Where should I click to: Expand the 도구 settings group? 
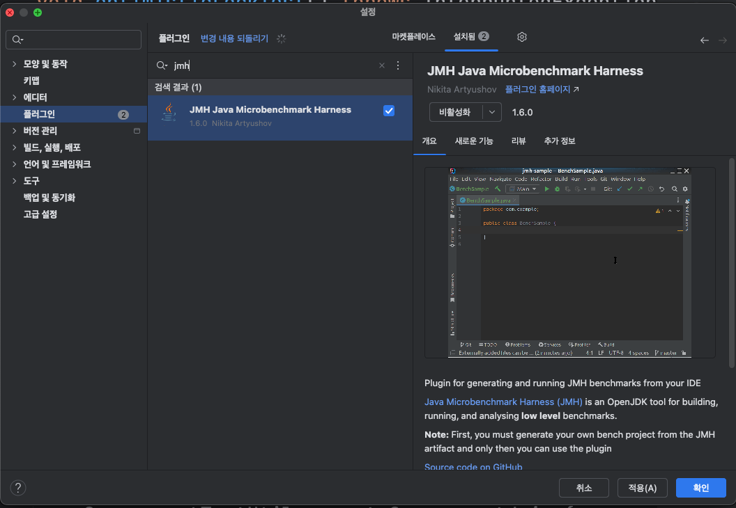click(14, 181)
